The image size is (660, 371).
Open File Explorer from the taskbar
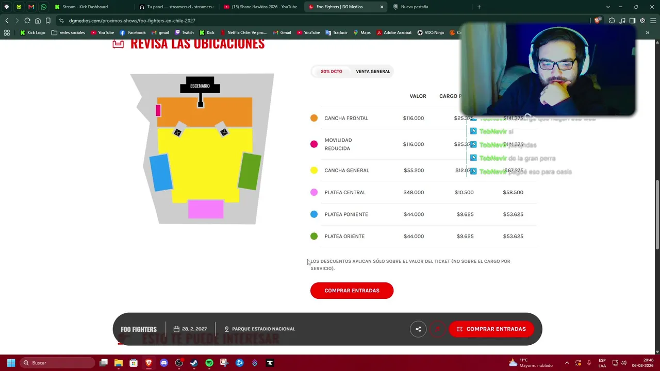[x=119, y=363]
